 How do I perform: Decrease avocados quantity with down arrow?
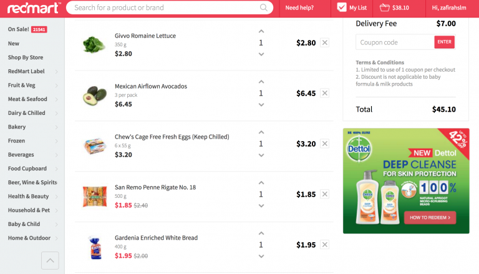coord(261,105)
